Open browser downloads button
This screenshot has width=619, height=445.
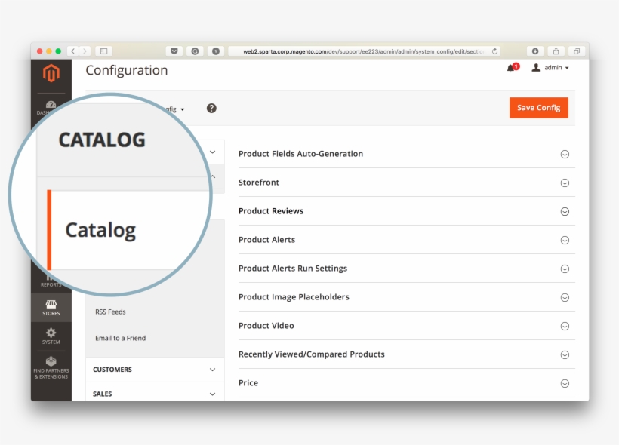coord(535,51)
